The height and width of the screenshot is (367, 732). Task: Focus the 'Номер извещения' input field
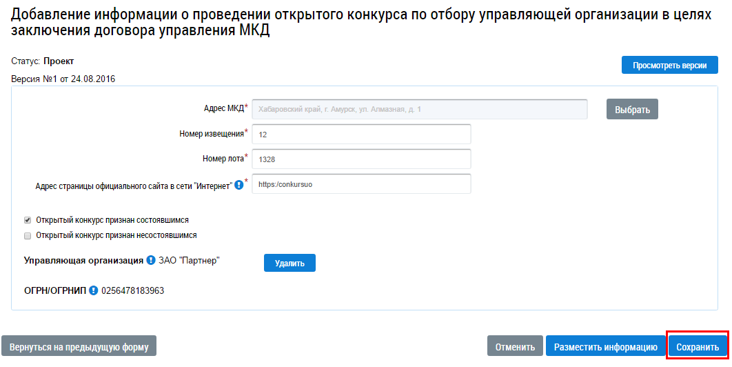click(361, 135)
